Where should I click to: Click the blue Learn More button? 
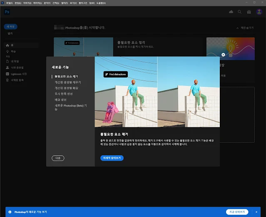click(x=112, y=158)
